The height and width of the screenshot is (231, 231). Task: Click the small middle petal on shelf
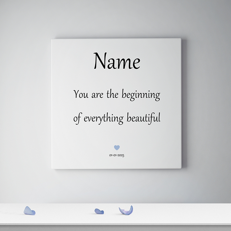click(99, 211)
